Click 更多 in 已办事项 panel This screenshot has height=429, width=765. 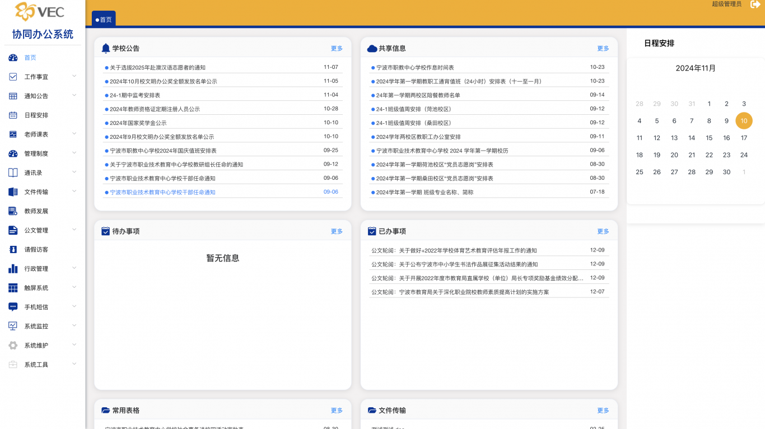603,231
